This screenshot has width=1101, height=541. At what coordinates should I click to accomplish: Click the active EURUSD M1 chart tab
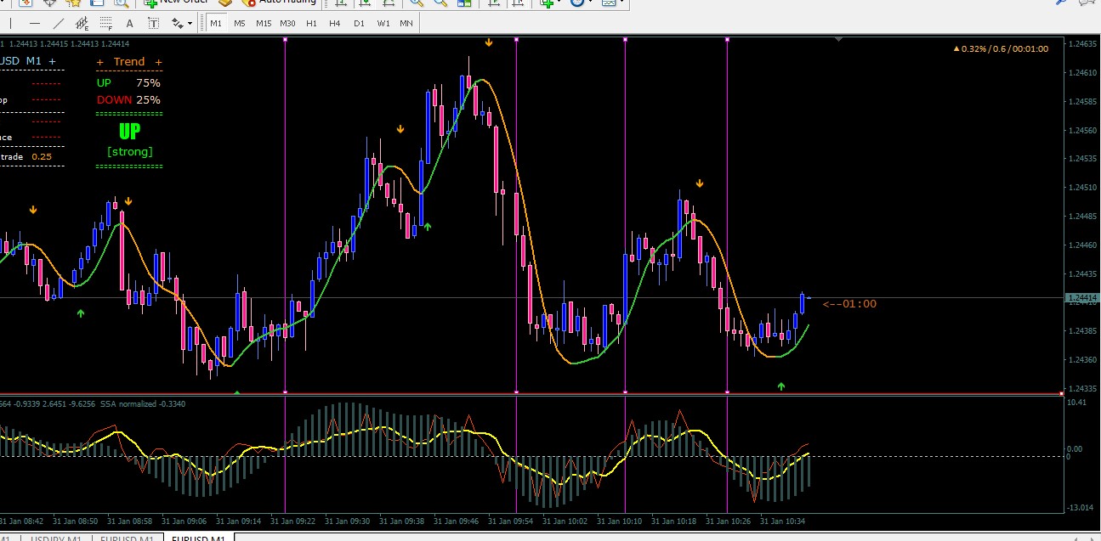pyautogui.click(x=198, y=538)
